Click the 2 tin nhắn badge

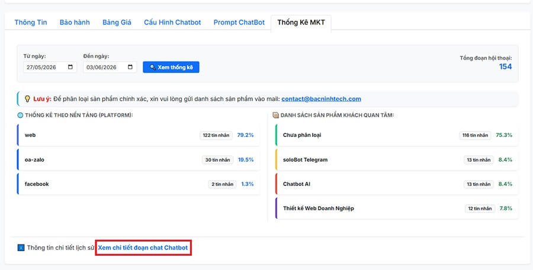click(x=222, y=184)
